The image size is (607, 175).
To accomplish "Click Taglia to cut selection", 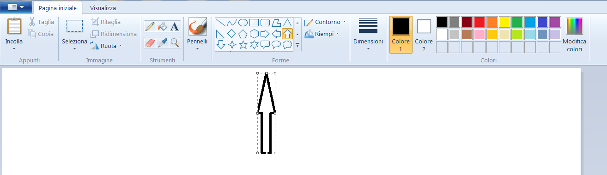I will tap(42, 22).
